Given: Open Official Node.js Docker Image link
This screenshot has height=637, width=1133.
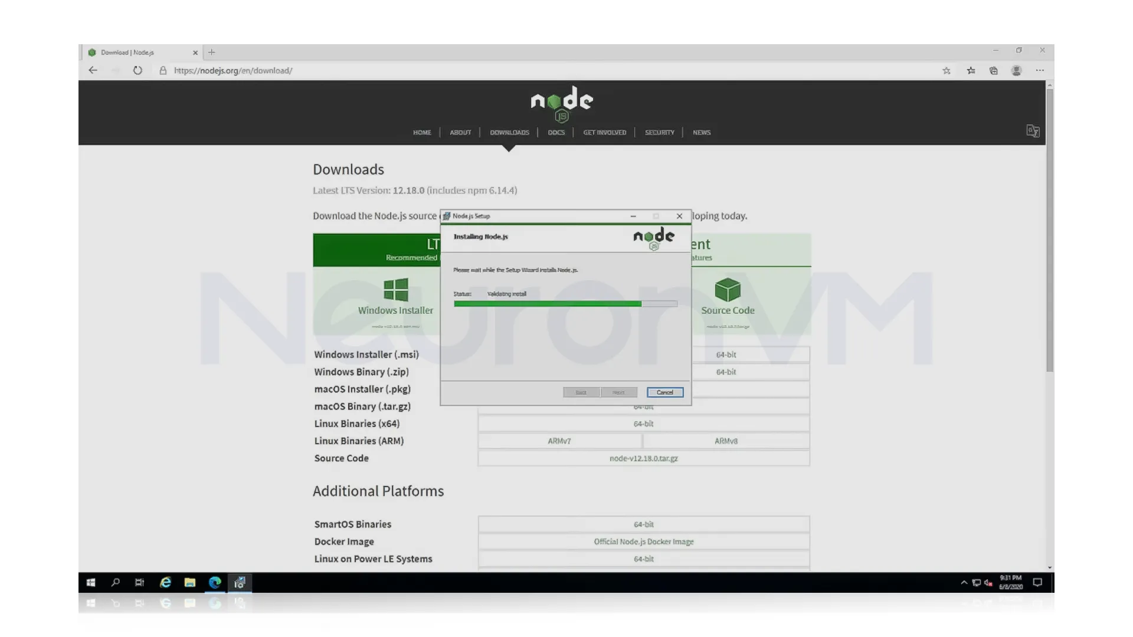Looking at the screenshot, I should tap(643, 541).
